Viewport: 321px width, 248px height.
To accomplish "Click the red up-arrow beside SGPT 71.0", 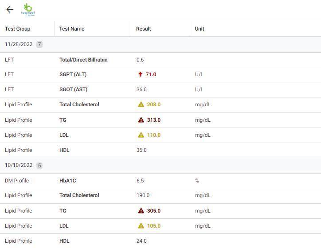I will [x=141, y=74].
